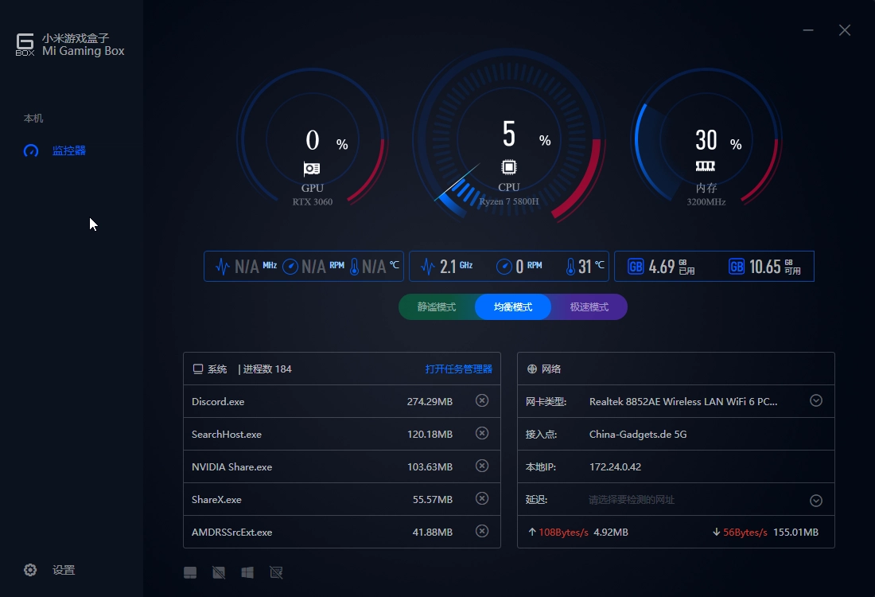This screenshot has height=597, width=875.
Task: Click the upload arrow icon
Action: 532,533
